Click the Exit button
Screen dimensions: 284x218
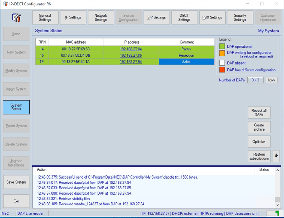click(16, 201)
